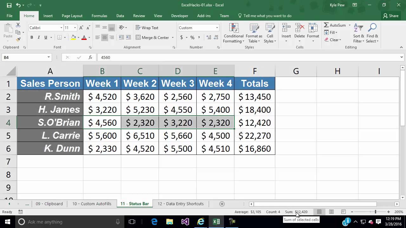Image resolution: width=406 pixels, height=228 pixels.
Task: Toggle Wrap Text for selected cells
Action: pyautogui.click(x=147, y=28)
